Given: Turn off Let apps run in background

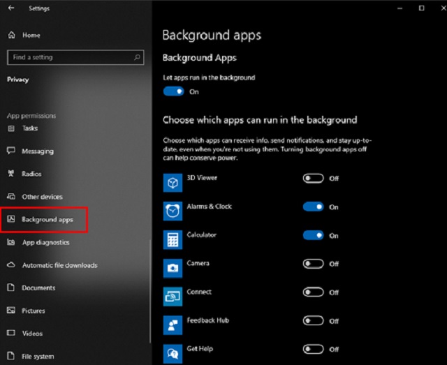Looking at the screenshot, I should pos(174,91).
